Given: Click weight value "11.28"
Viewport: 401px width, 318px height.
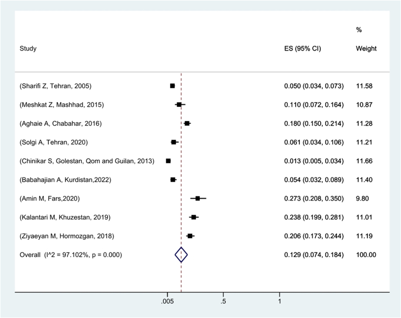Looking at the screenshot, I should 364,124.
